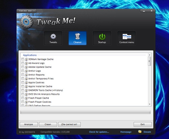Click the icon beside Antivir Reports

click(26, 75)
